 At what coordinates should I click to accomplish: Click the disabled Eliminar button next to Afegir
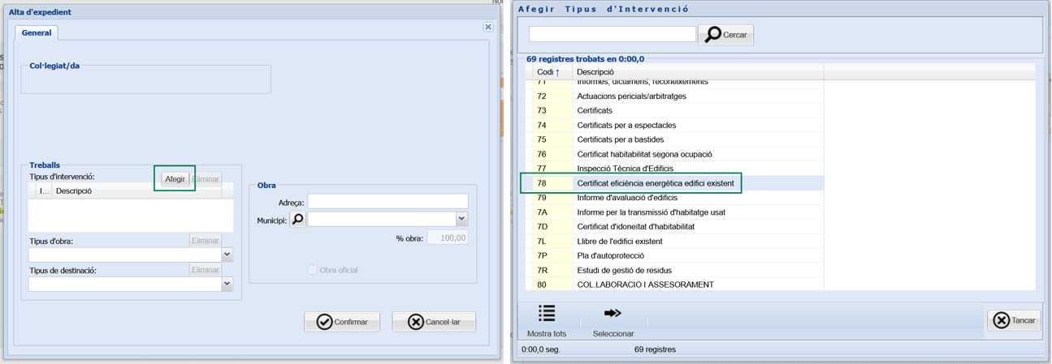click(x=206, y=178)
